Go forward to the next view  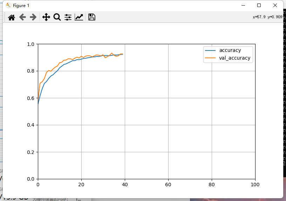33,17
